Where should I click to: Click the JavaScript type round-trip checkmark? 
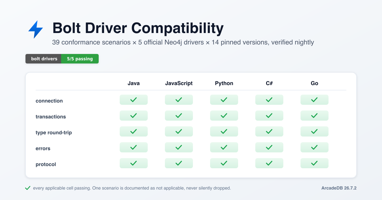[x=179, y=131]
